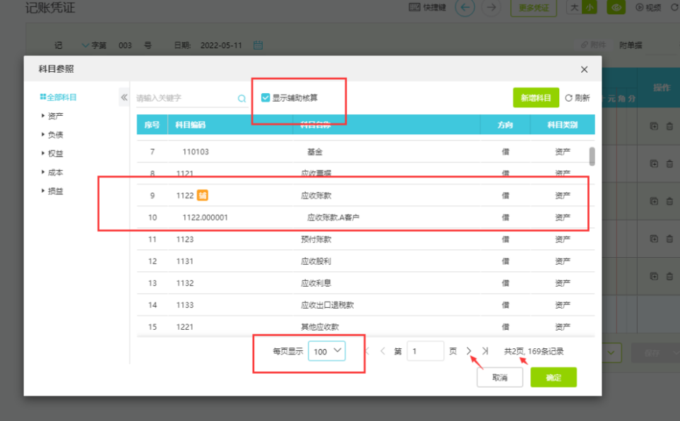Viewport: 680px width, 421px height.
Task: Click the third row's delete trash icon
Action: pyautogui.click(x=669, y=201)
